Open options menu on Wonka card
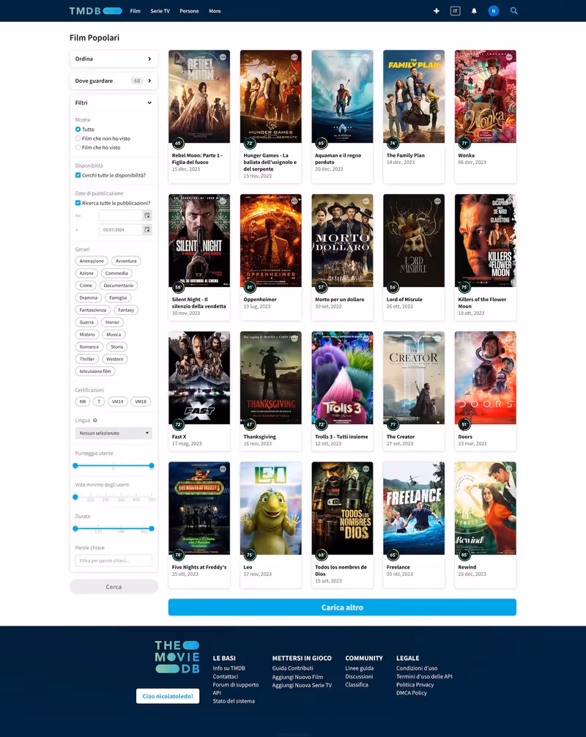 pyautogui.click(x=509, y=57)
